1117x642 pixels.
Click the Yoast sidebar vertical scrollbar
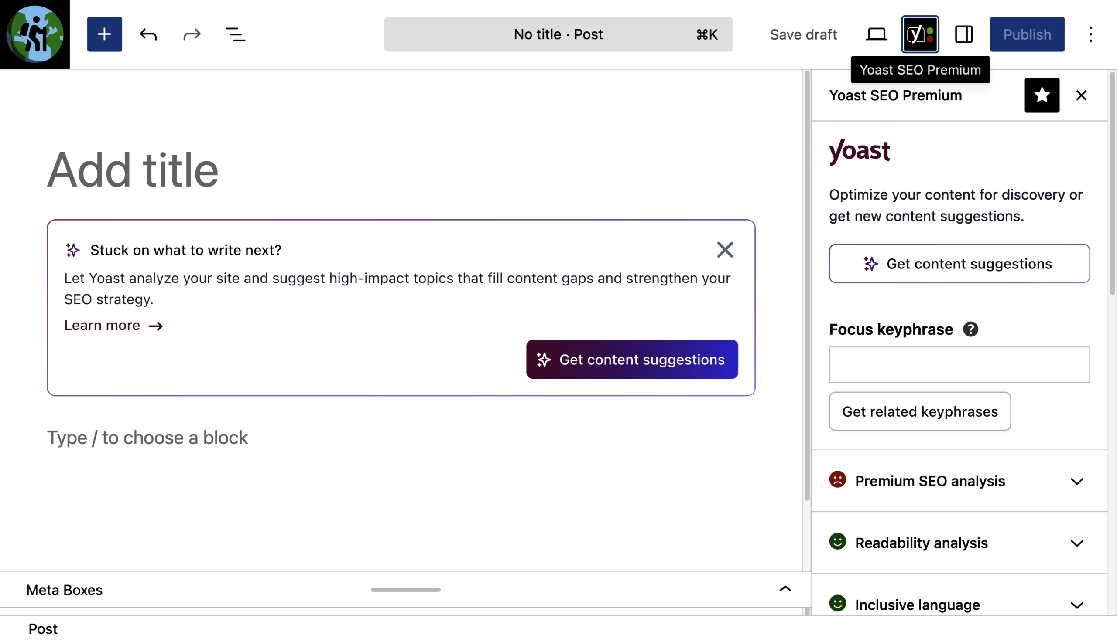tap(1112, 183)
